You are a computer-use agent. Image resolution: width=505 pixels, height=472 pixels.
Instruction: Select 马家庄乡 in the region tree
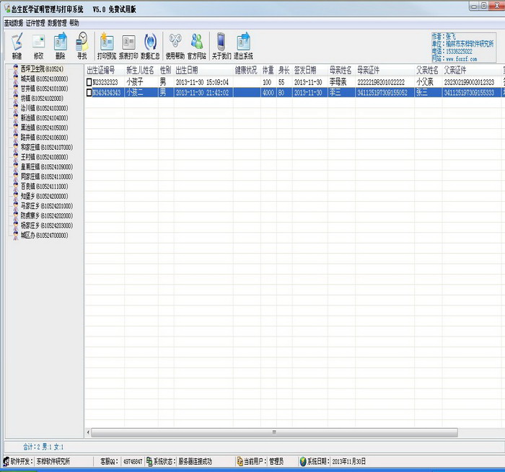45,205
